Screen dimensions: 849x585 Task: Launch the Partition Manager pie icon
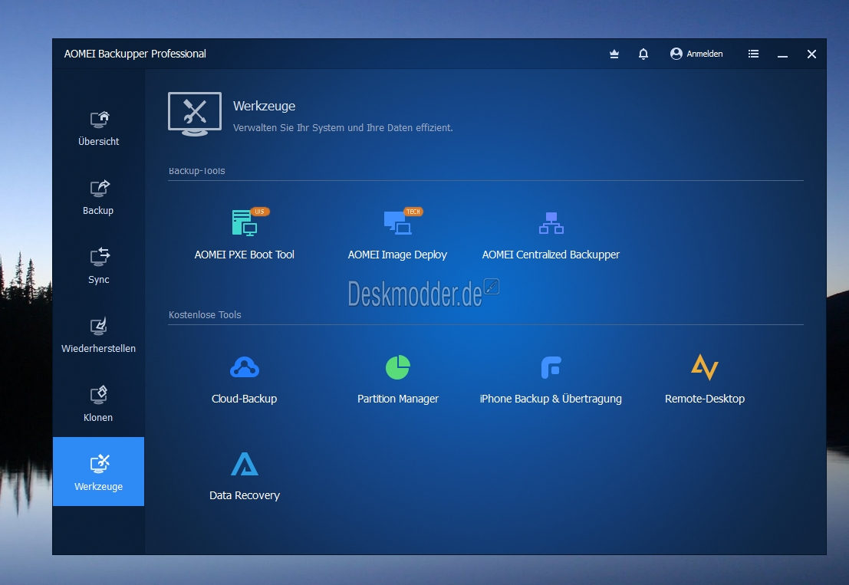point(398,367)
